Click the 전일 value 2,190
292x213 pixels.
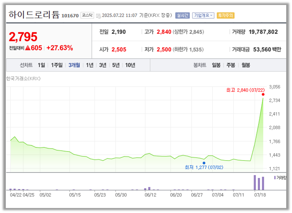pyautogui.click(x=119, y=32)
